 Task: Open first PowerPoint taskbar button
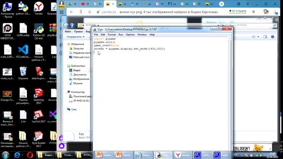click(103, 155)
